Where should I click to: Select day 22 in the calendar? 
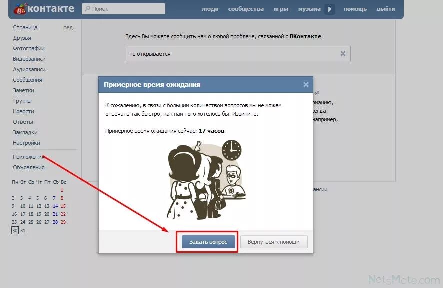(x=63, y=214)
